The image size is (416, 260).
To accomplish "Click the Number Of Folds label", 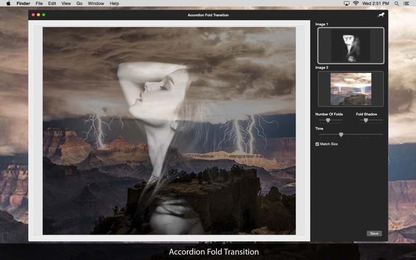I will coord(329,114).
